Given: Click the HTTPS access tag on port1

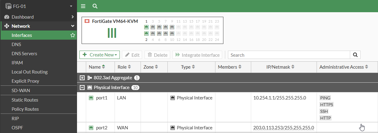Looking at the screenshot, I should [x=327, y=105].
